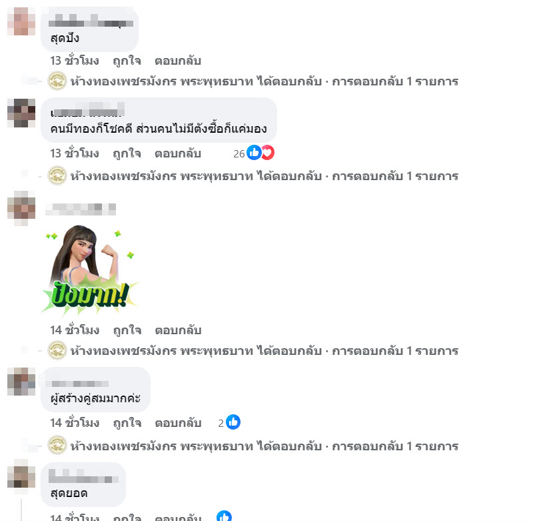Open the profile picture of the สุดยอด commenter

21,473
